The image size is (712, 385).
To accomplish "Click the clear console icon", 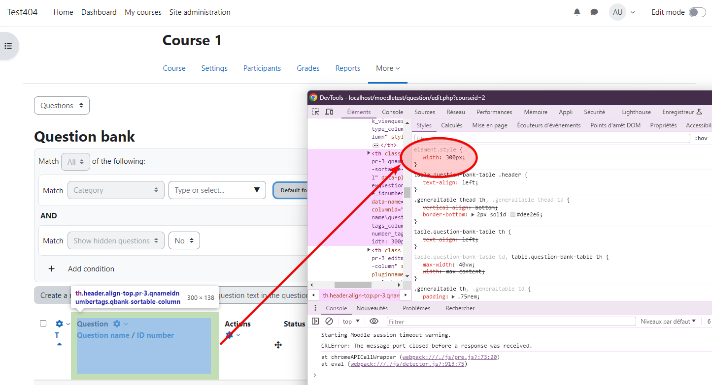I will click(329, 321).
